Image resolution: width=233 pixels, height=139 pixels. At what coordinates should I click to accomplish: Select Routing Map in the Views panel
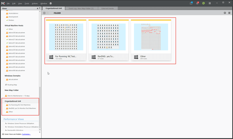click(x=13, y=85)
